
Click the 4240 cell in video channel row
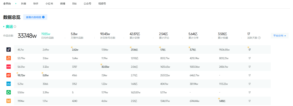tap(75, 101)
